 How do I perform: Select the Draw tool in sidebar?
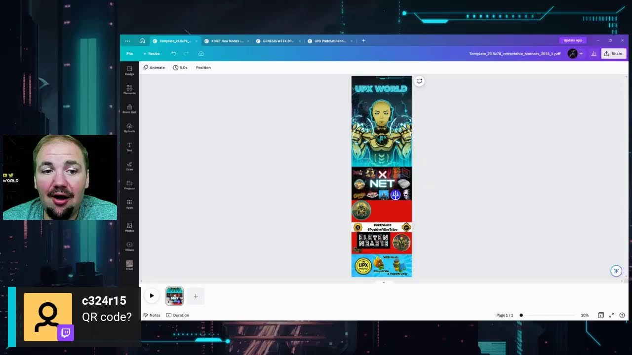pyautogui.click(x=129, y=166)
